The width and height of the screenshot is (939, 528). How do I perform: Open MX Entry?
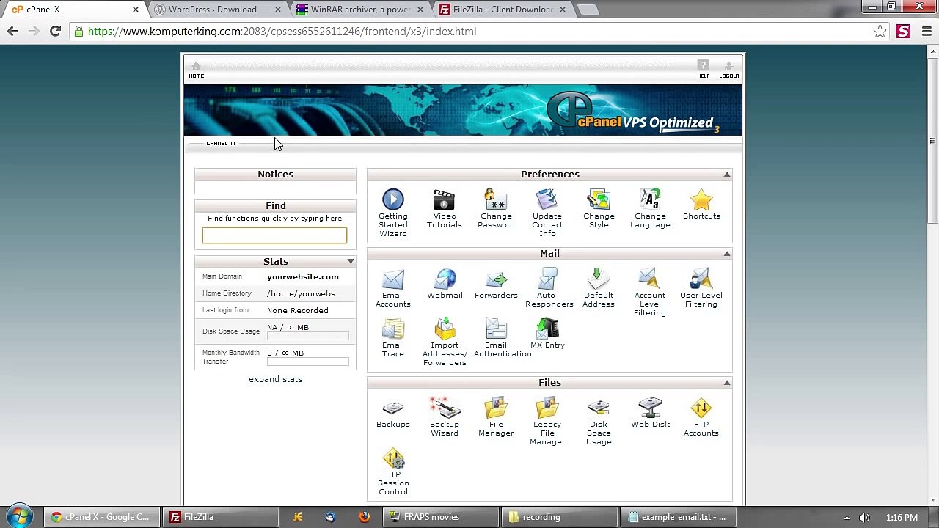click(547, 334)
